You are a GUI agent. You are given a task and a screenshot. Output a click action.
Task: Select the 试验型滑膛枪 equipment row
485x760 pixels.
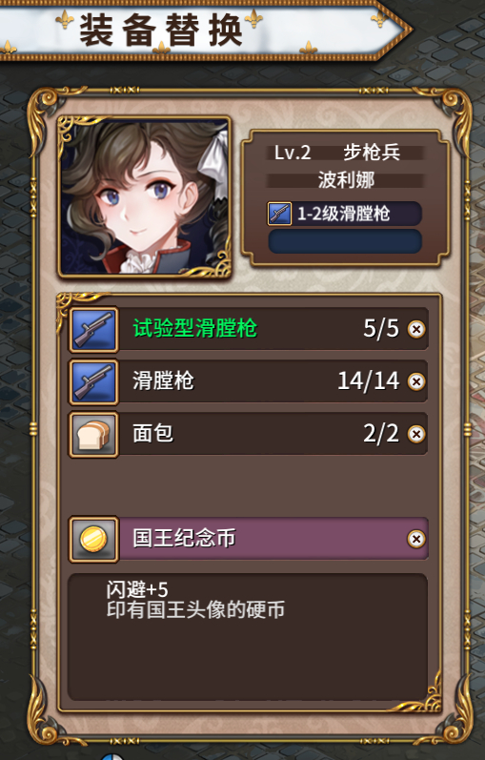tap(249, 329)
